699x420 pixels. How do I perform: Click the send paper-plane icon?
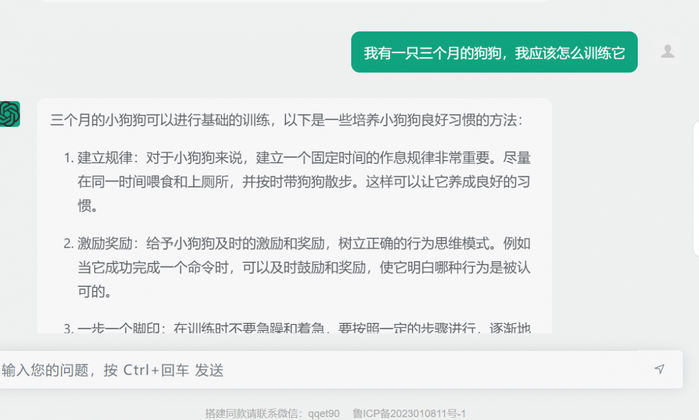pos(659,369)
